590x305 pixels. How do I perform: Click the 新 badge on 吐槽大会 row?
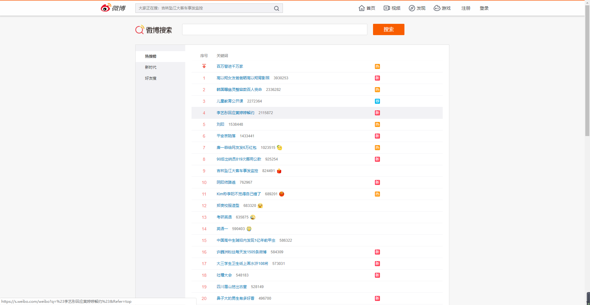tap(377, 275)
